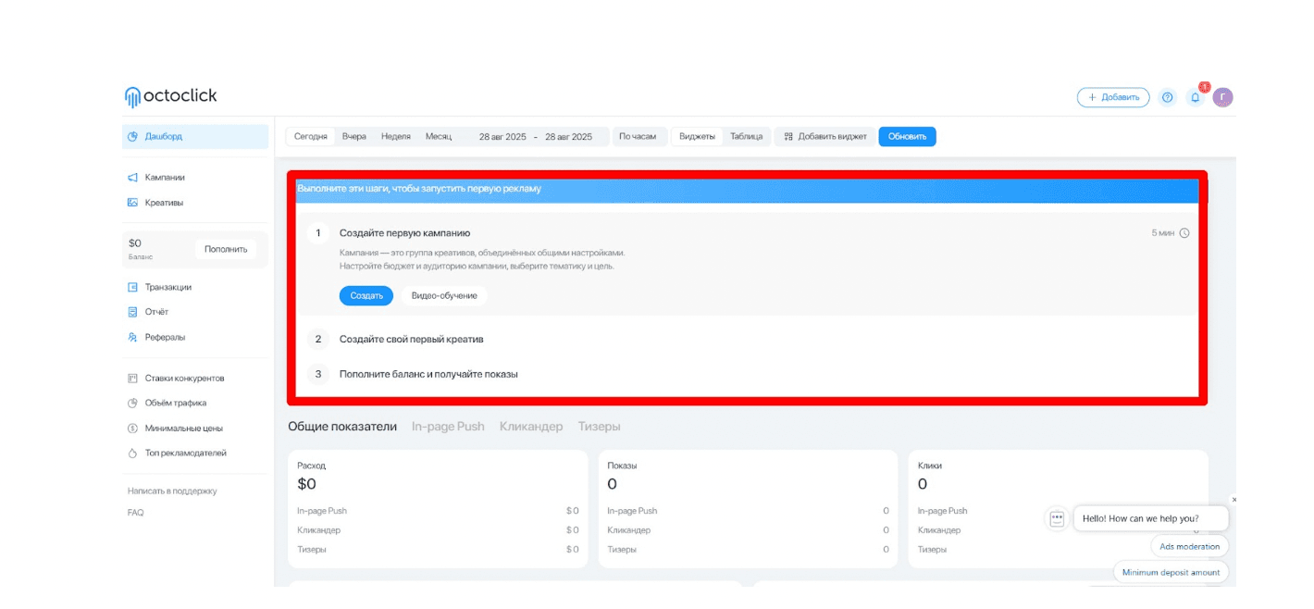Click the Транзакции icon

(132, 287)
